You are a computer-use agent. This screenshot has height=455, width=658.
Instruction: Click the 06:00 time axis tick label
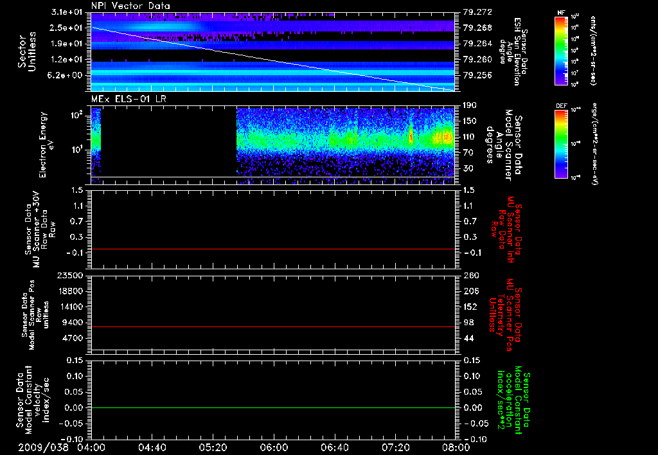pyautogui.click(x=273, y=447)
